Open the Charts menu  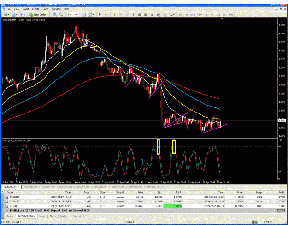pos(35,9)
